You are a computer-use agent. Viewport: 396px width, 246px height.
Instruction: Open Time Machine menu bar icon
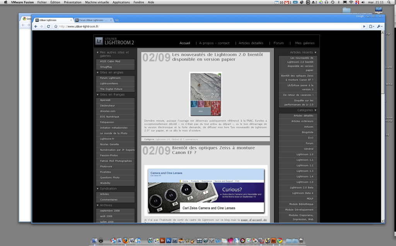tap(333, 2)
